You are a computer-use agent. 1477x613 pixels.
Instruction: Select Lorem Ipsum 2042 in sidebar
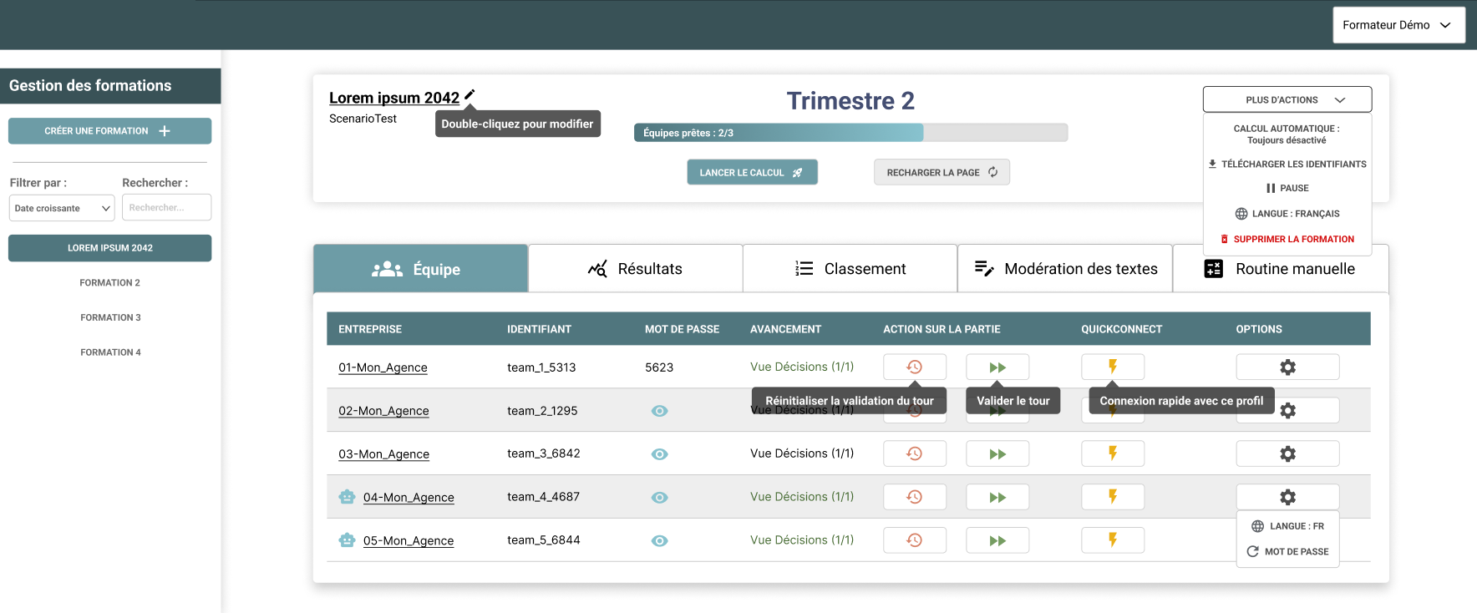point(109,248)
